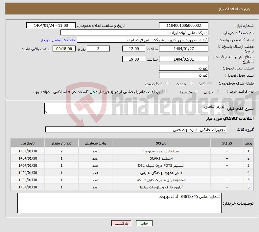Click the validity time field 19:00

(x=134, y=59)
